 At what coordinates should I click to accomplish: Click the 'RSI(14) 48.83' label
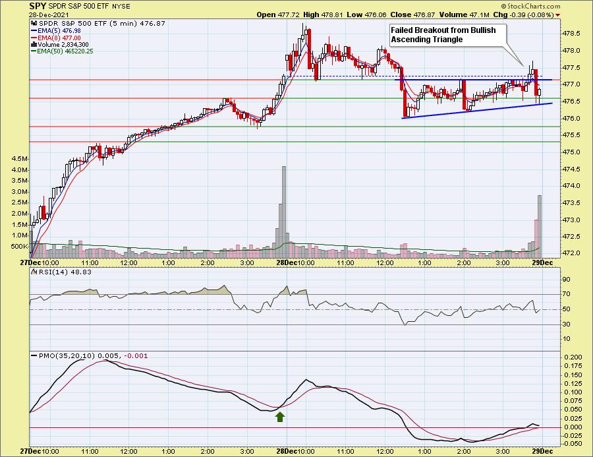pos(65,272)
